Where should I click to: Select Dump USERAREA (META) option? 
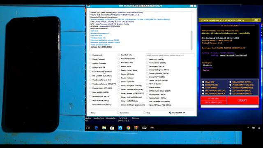tap(157, 73)
